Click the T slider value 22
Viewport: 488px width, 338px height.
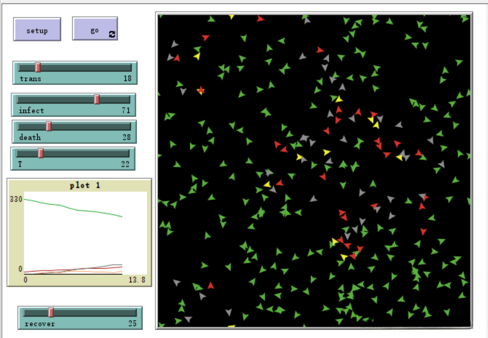(x=125, y=164)
